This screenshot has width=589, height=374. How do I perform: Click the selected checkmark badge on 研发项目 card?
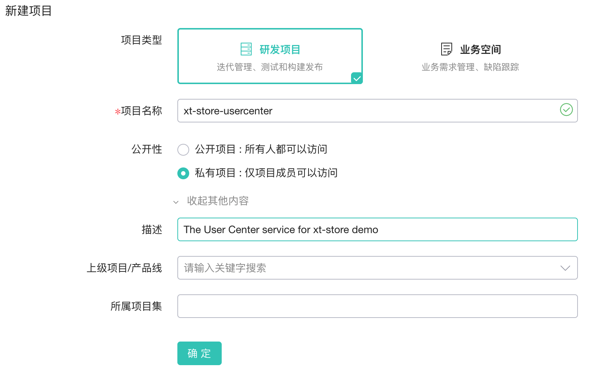(357, 78)
